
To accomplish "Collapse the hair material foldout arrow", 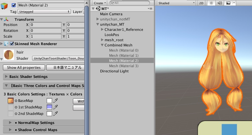I will 1,59.
